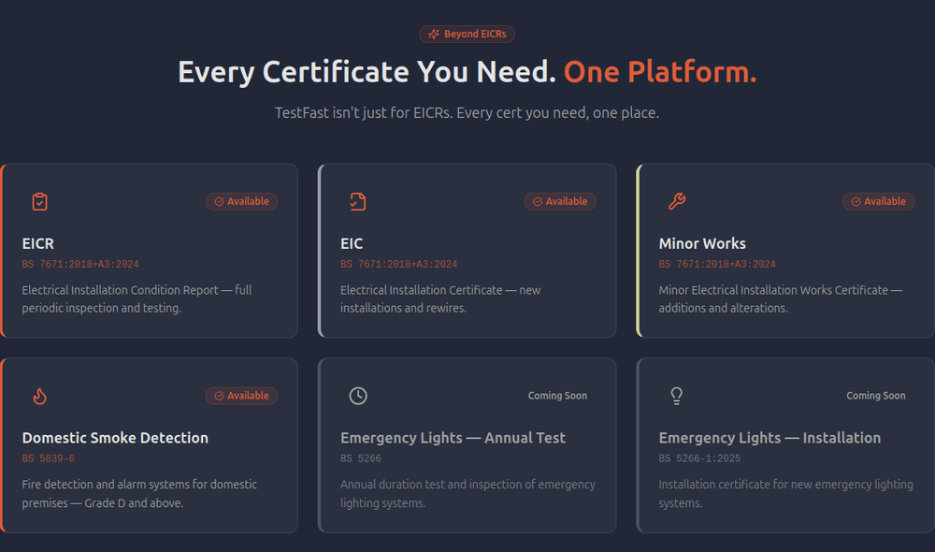Click Coming Soon on the Annual Test card
This screenshot has width=935, height=552.
click(557, 396)
